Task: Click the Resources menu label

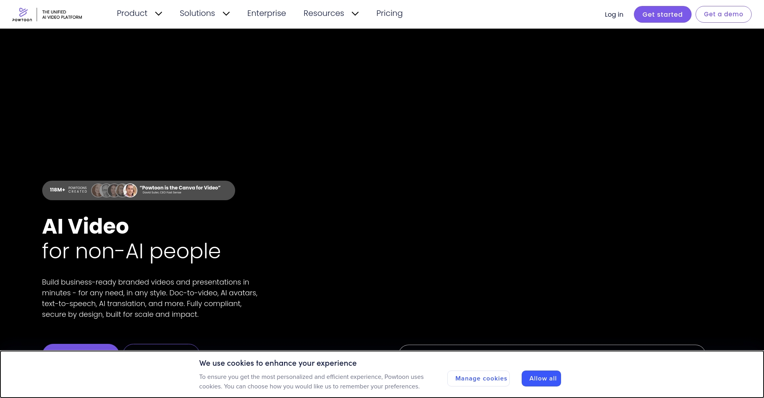Action: point(324,14)
